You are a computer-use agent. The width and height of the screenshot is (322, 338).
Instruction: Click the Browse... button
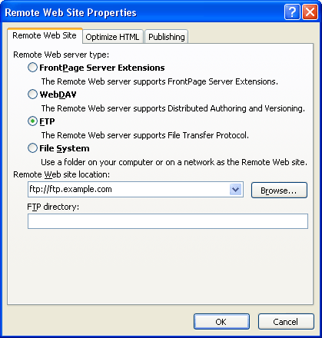[279, 191]
